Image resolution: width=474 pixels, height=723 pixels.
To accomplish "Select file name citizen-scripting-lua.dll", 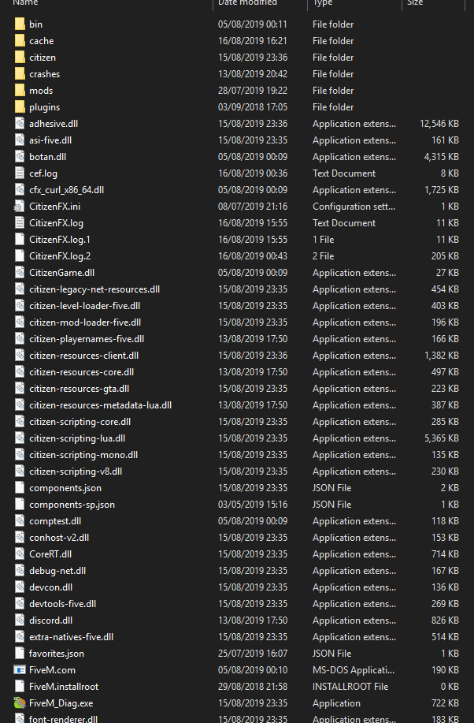I will pos(77,438).
